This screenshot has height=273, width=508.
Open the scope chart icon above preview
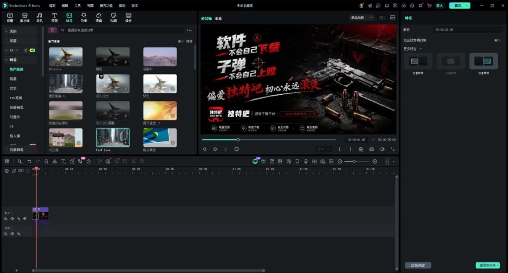point(392,17)
